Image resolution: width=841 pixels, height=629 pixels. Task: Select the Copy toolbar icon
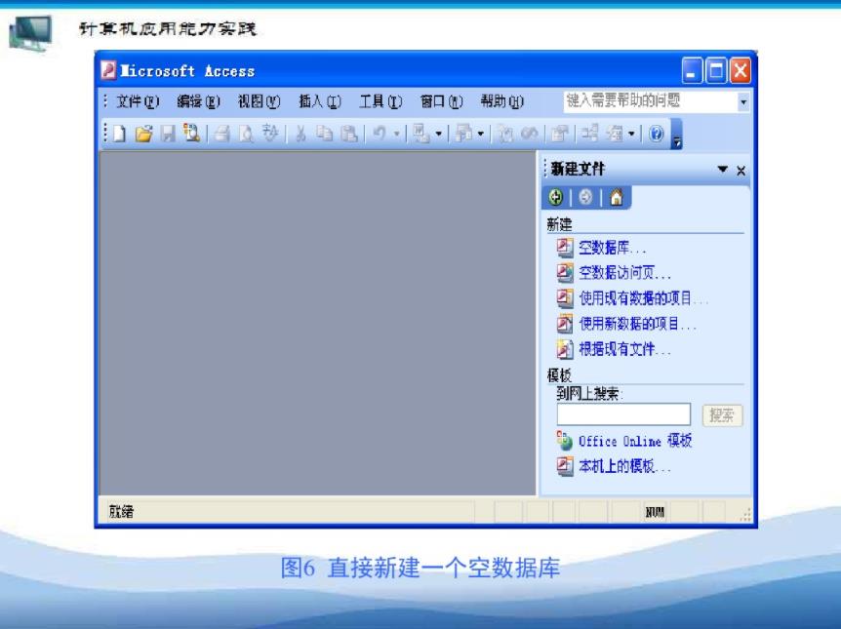326,129
